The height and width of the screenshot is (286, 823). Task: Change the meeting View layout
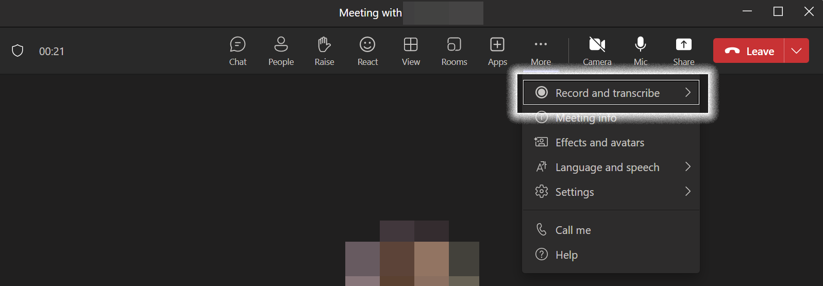point(411,51)
